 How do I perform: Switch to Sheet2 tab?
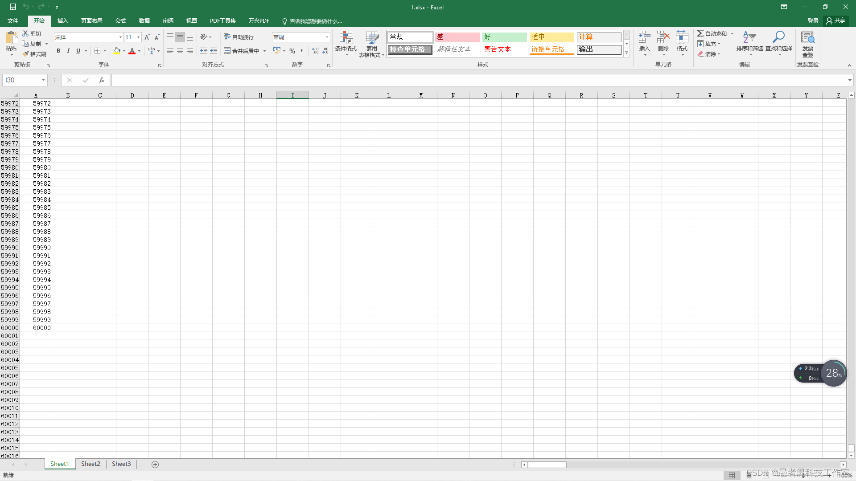point(91,464)
